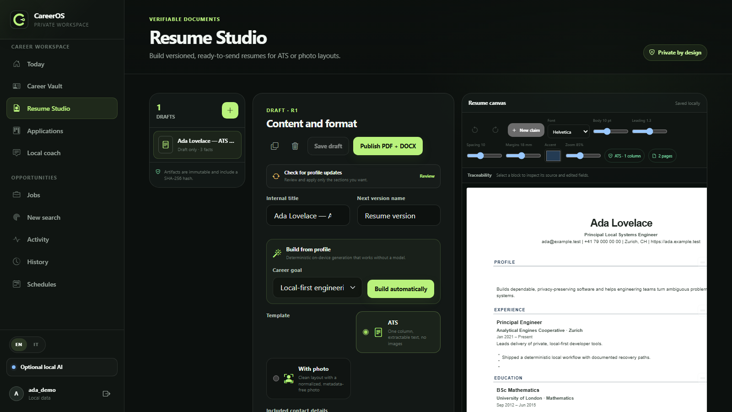Image resolution: width=732 pixels, height=412 pixels.
Task: Select the ATS template radio
Action: pos(366,332)
